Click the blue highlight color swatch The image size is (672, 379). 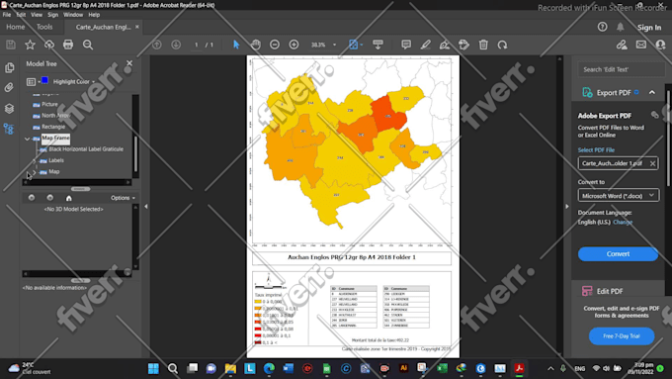point(44,81)
